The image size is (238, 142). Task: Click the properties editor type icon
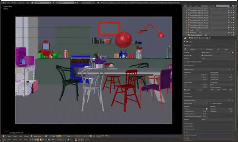[x=185, y=38]
